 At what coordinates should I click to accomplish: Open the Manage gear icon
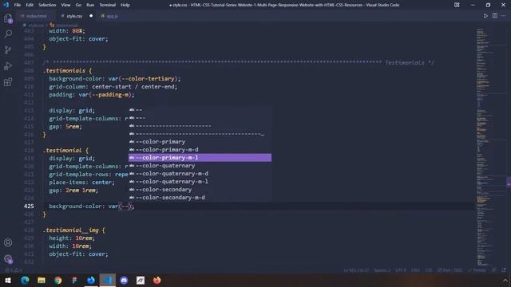(8, 259)
